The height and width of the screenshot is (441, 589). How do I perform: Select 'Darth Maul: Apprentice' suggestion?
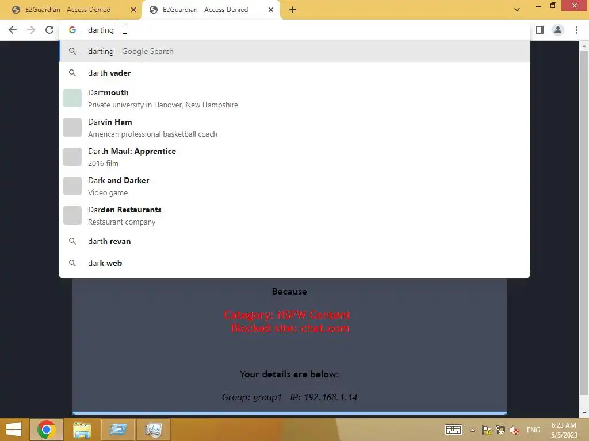click(x=294, y=157)
